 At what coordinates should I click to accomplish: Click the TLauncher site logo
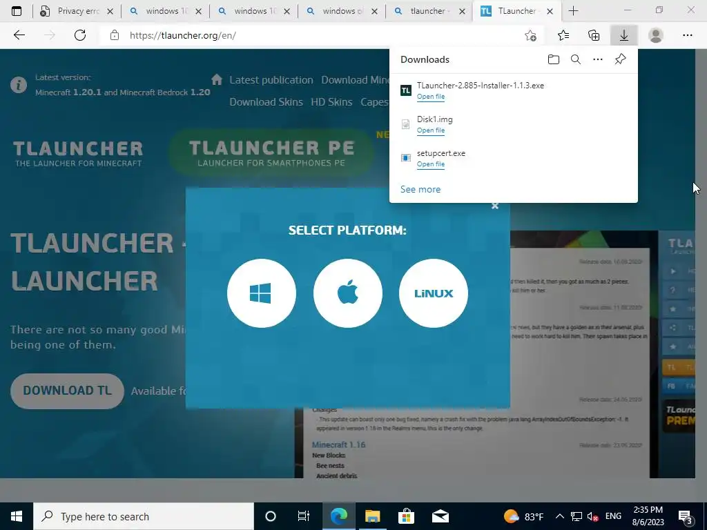click(x=78, y=154)
